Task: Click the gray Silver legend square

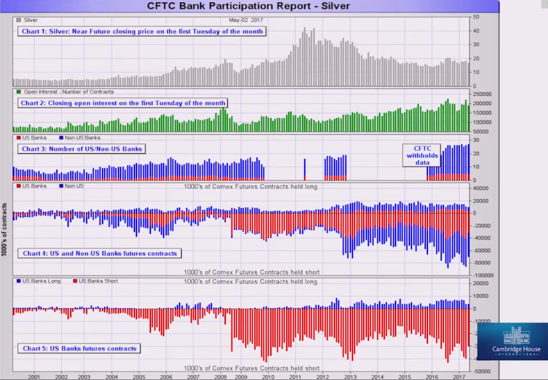Action: point(19,20)
